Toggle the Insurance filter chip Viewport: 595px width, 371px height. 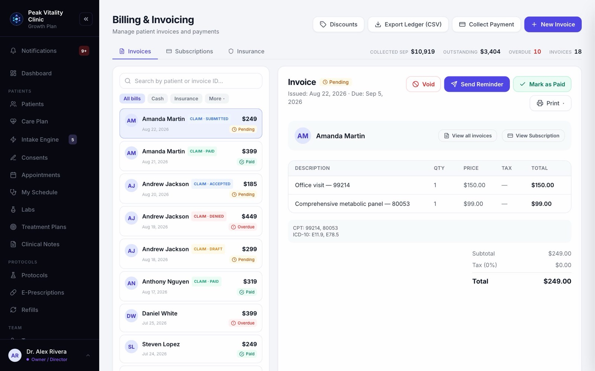tap(186, 98)
